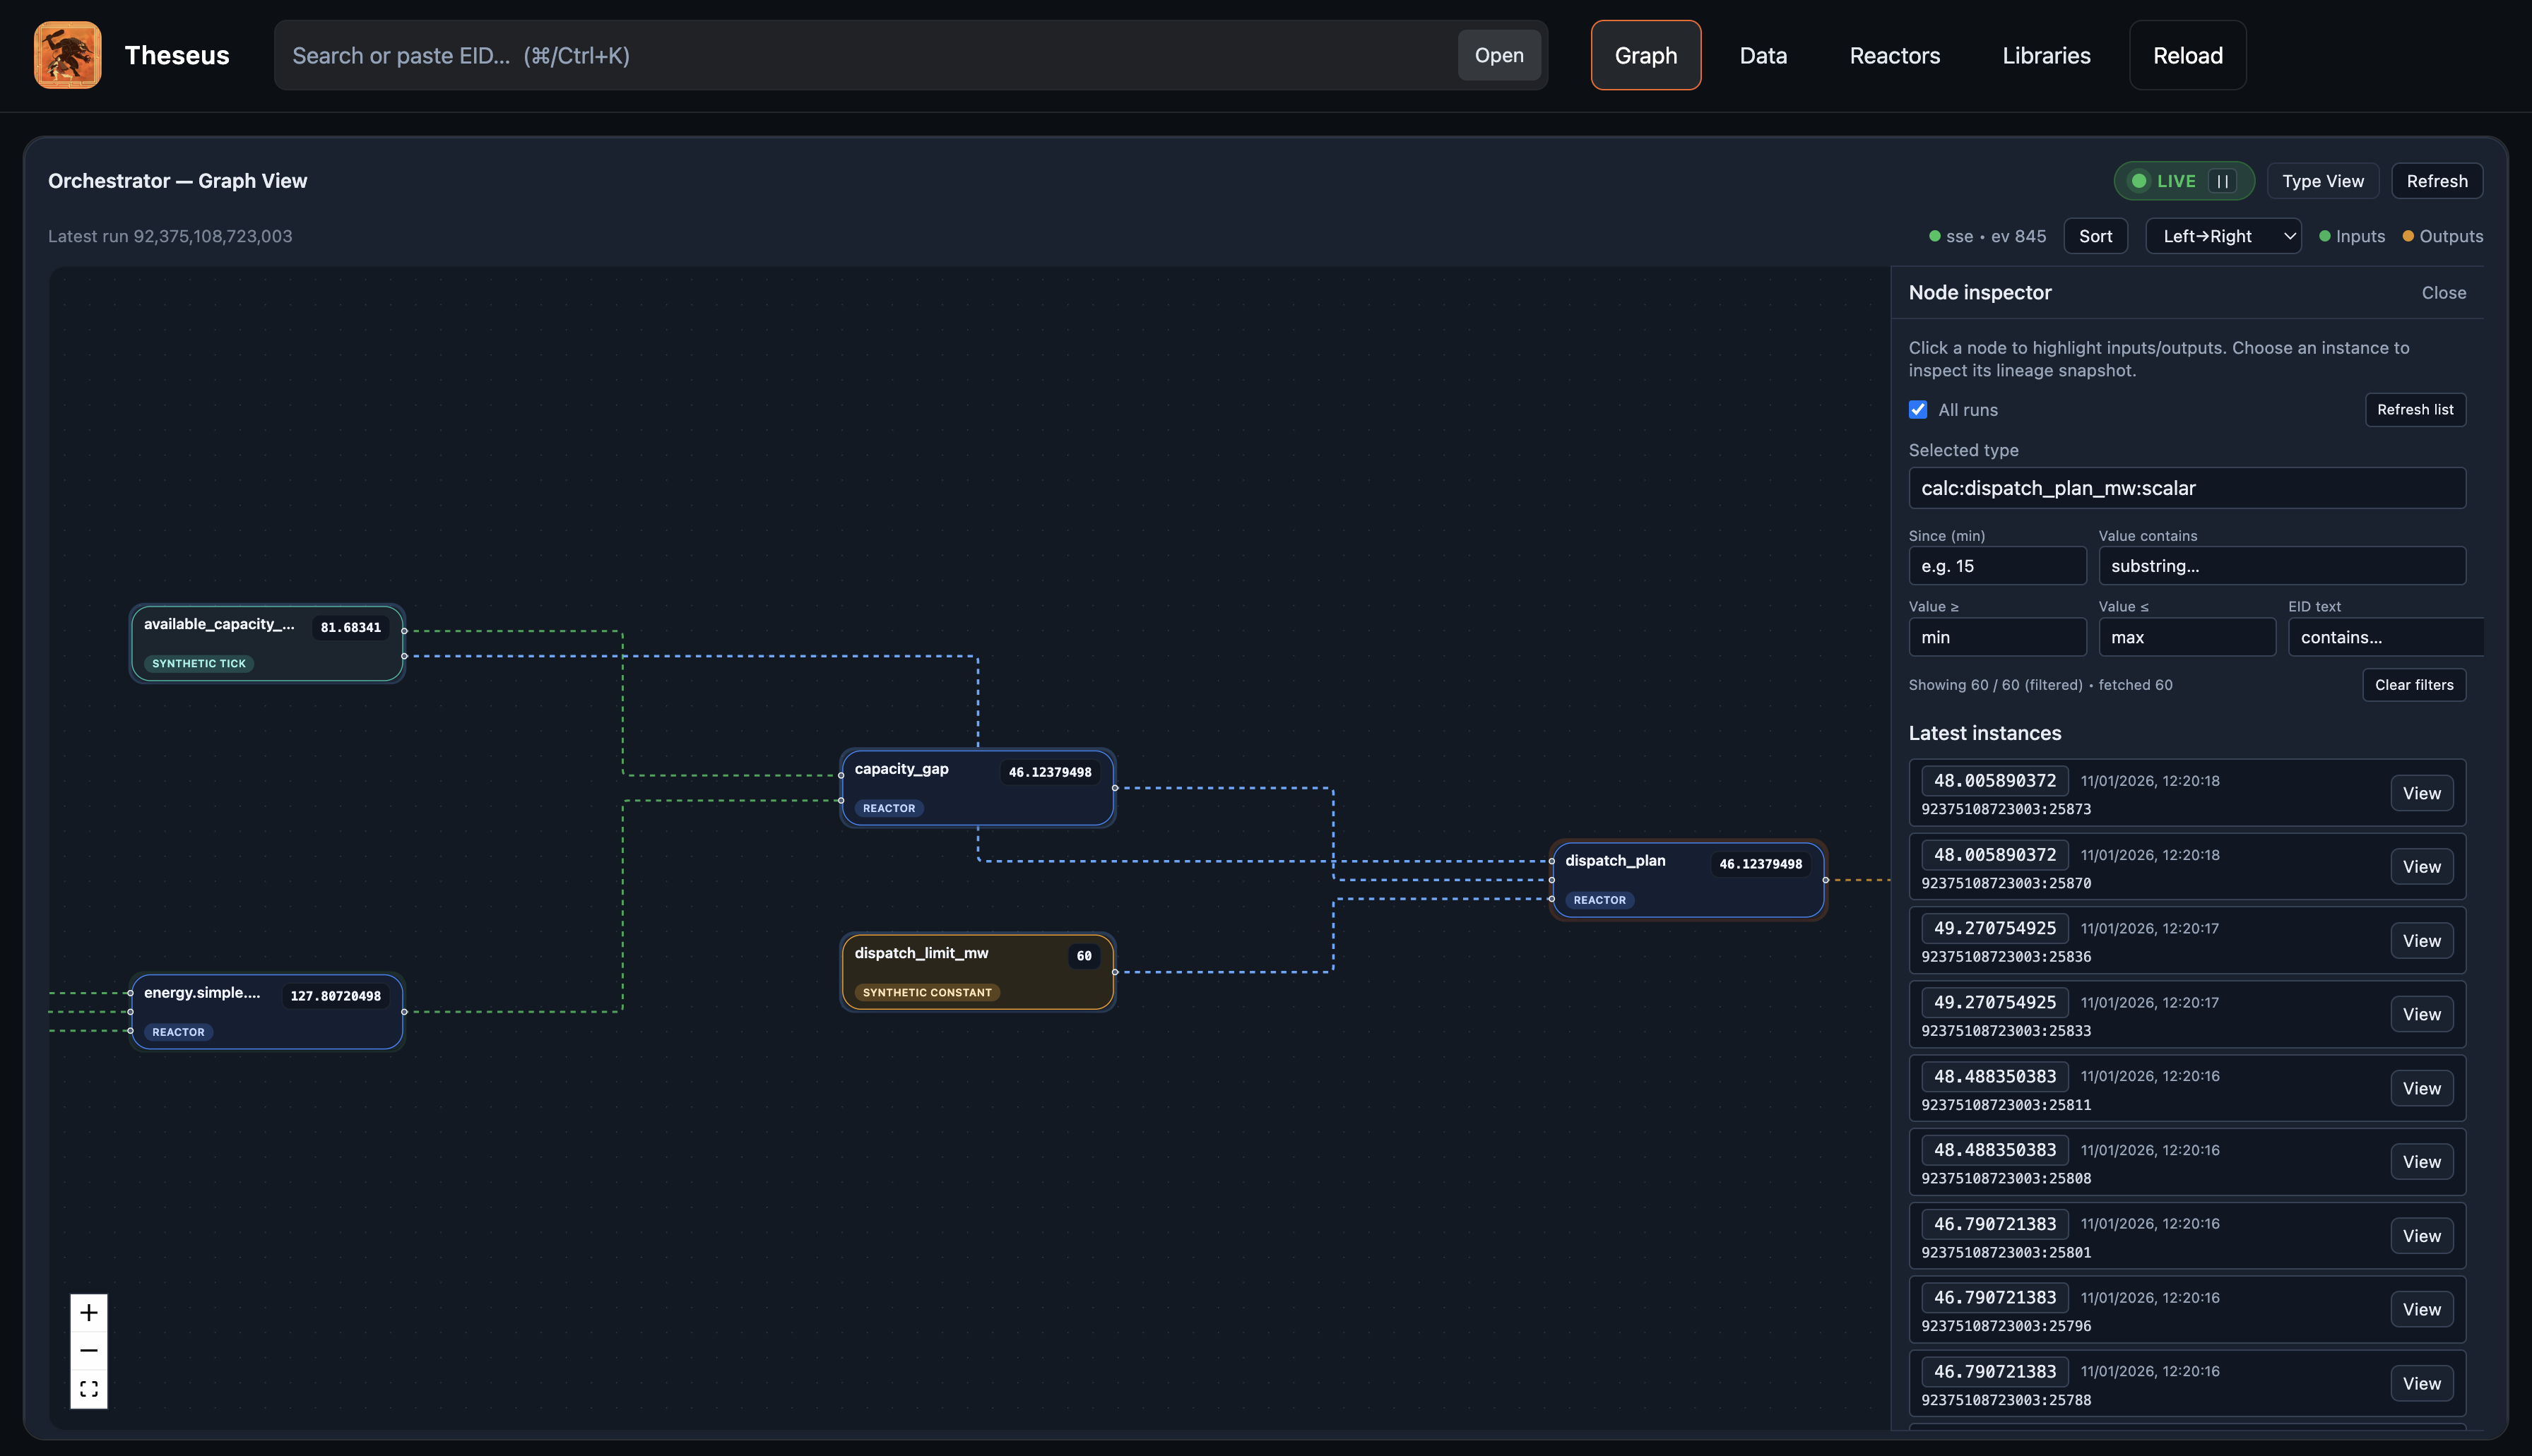2532x1456 pixels.
Task: Switch to the Data tab
Action: click(x=1763, y=55)
